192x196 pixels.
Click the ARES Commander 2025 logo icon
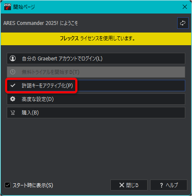click(7, 7)
